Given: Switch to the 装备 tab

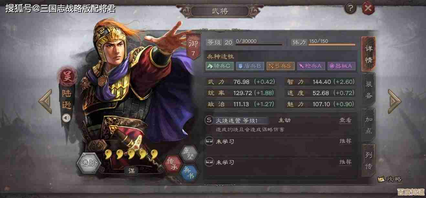Looking at the screenshot, I should click(x=368, y=90).
